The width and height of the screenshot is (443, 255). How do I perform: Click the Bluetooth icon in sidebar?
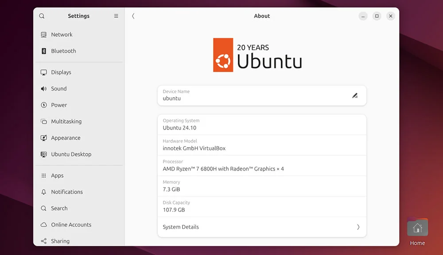coord(44,51)
